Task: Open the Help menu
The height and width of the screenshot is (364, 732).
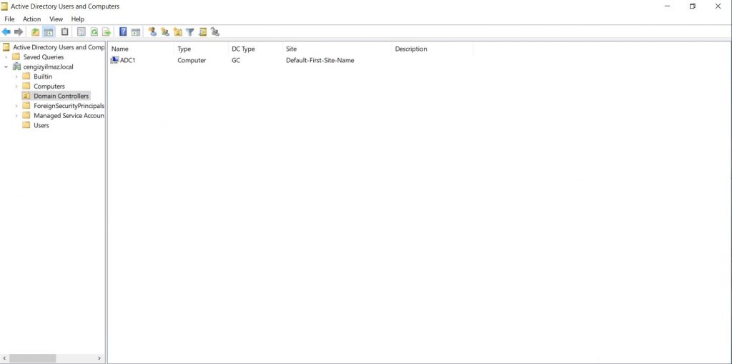Action: coord(77,19)
